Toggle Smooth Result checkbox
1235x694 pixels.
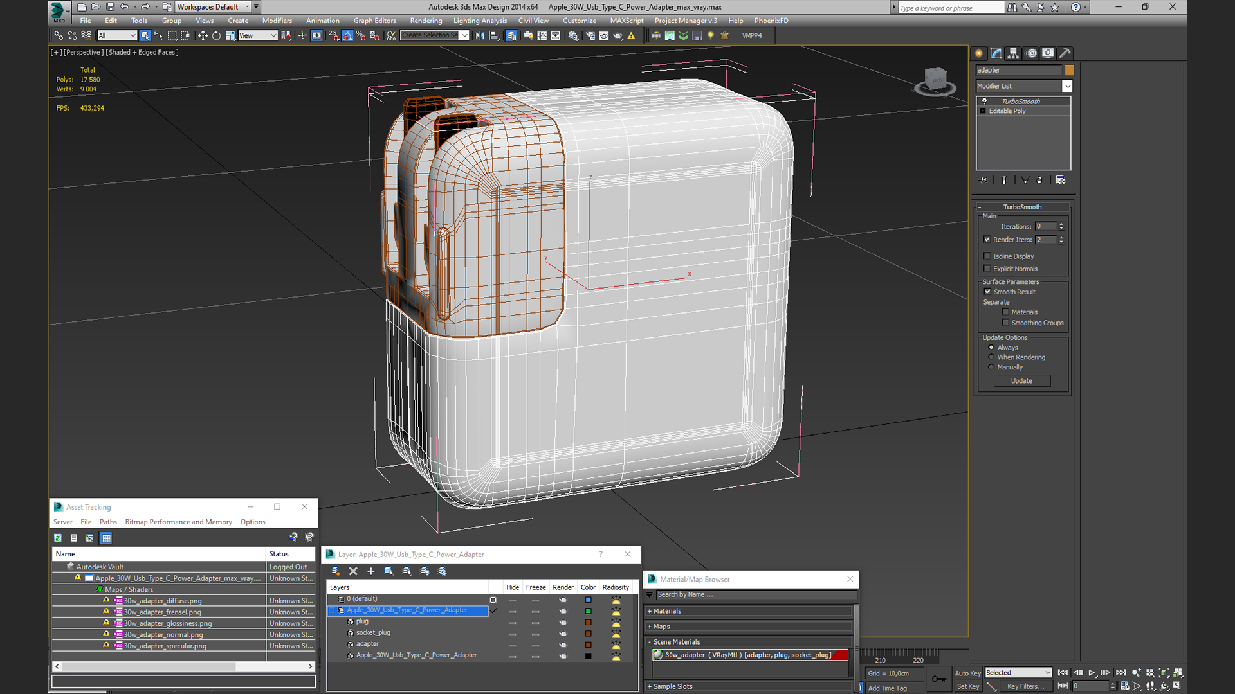click(988, 292)
